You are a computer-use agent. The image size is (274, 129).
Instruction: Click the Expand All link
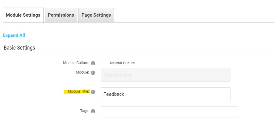pyautogui.click(x=14, y=35)
